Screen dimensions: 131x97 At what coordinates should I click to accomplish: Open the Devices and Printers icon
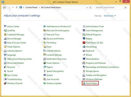coord(45,39)
